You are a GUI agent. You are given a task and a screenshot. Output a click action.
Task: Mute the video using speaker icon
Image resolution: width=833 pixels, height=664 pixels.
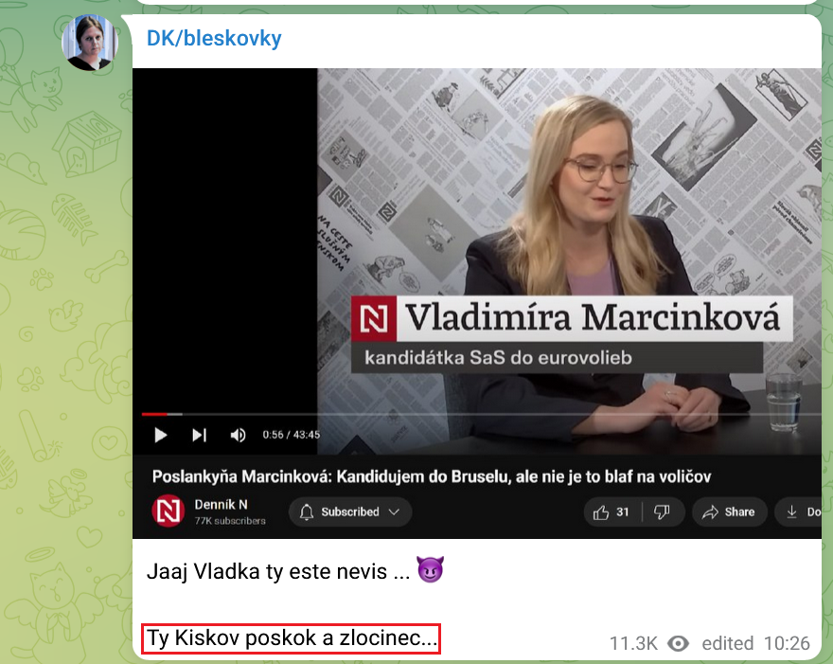tap(238, 435)
